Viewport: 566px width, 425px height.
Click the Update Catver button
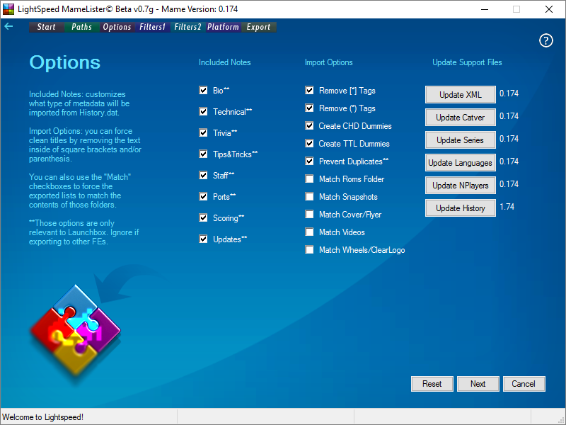tap(461, 118)
